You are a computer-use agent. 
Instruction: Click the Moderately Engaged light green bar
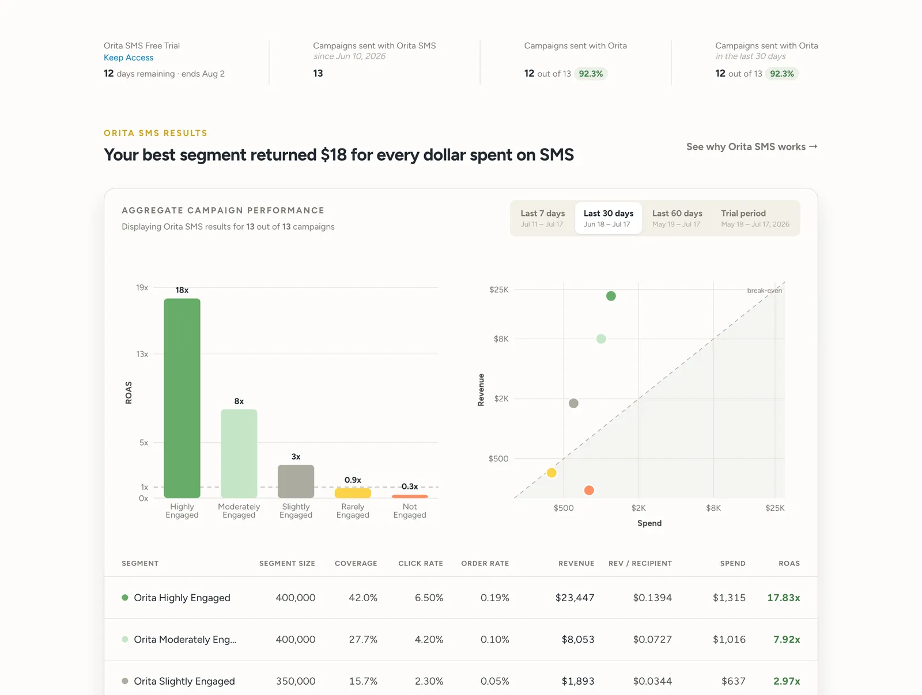[x=239, y=454]
